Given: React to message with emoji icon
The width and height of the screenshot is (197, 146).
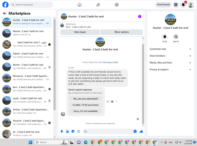Looking at the screenshot, I should [108, 102].
